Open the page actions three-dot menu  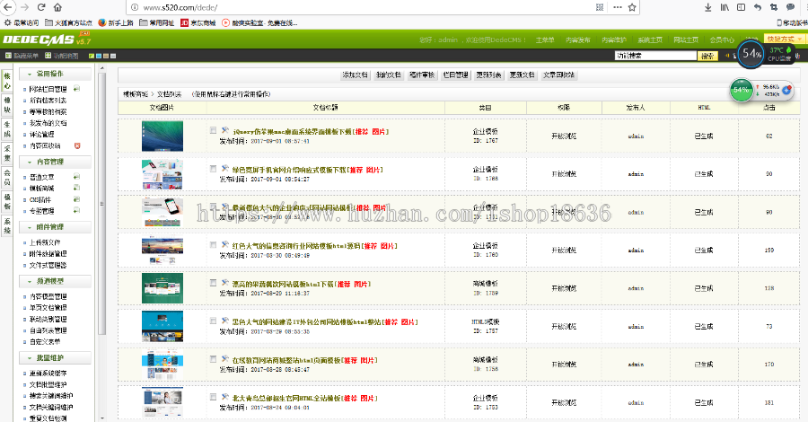(618, 7)
